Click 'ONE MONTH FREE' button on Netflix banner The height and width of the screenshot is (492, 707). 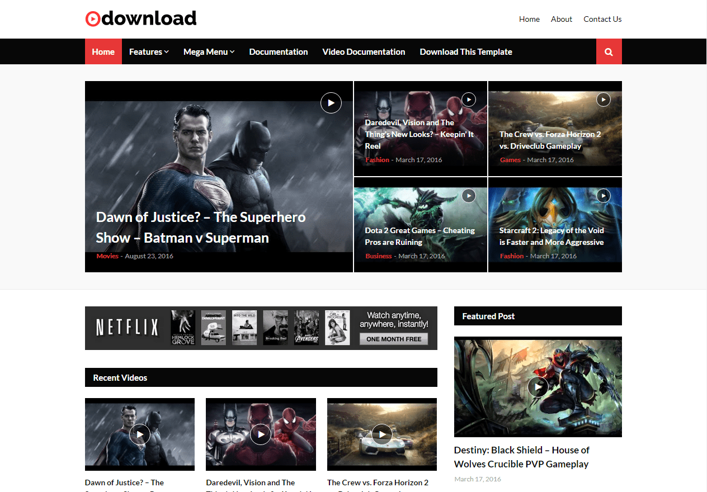click(394, 339)
